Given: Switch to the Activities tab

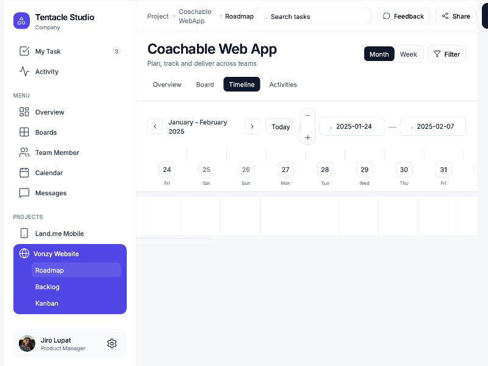Looking at the screenshot, I should coord(283,84).
